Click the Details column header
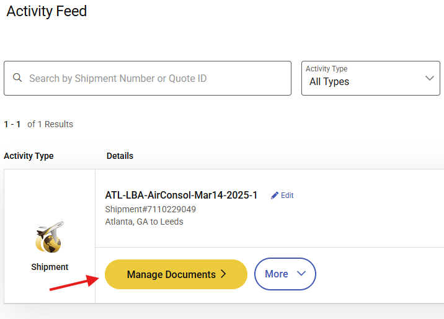This screenshot has width=444, height=319. [120, 156]
